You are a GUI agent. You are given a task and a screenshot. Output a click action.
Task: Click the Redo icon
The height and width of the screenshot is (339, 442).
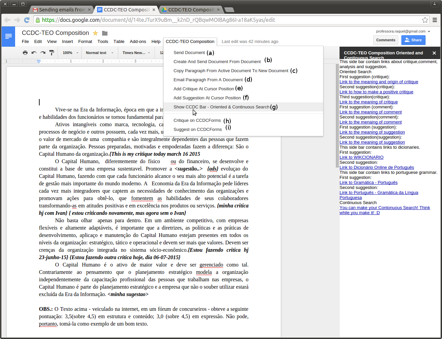(43, 53)
